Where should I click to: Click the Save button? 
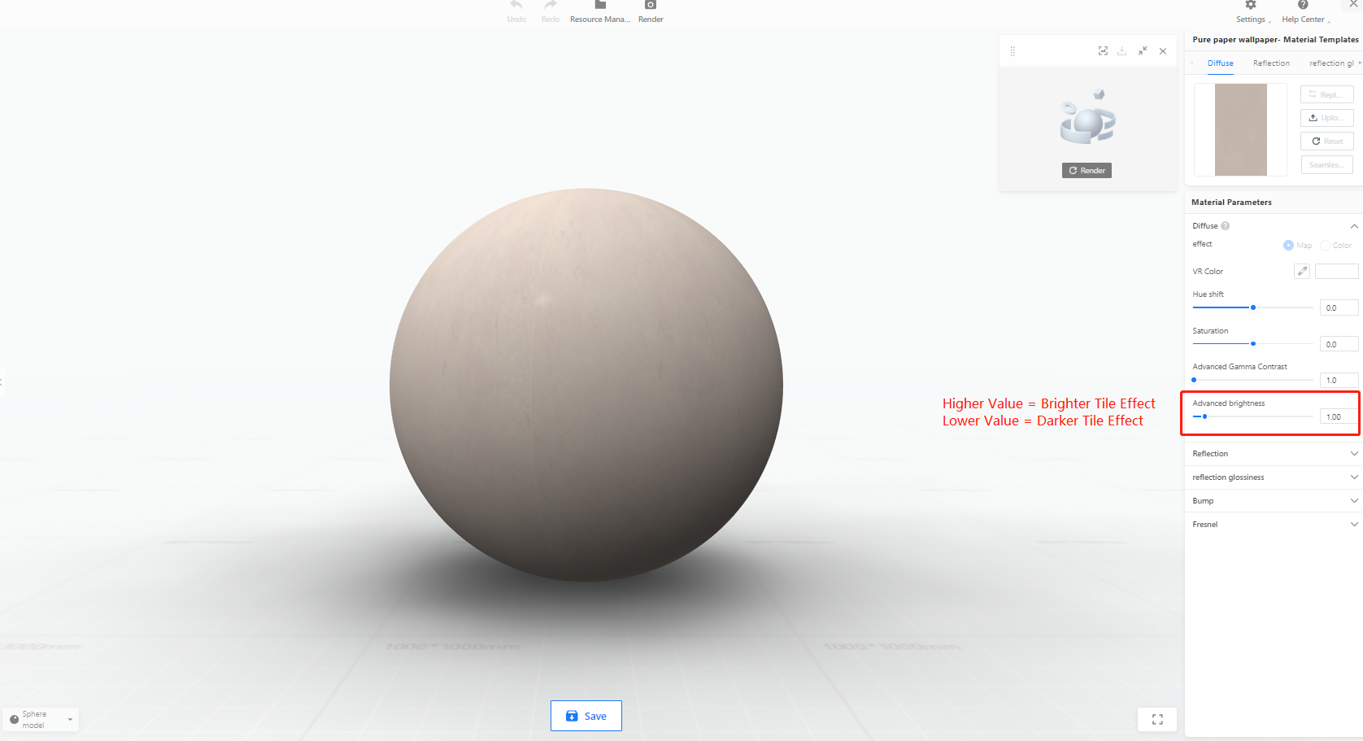pyautogui.click(x=586, y=716)
